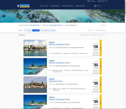This screenshot has height=109, width=126.
Task: Click the 254 Results text
Action: click(x=22, y=35)
